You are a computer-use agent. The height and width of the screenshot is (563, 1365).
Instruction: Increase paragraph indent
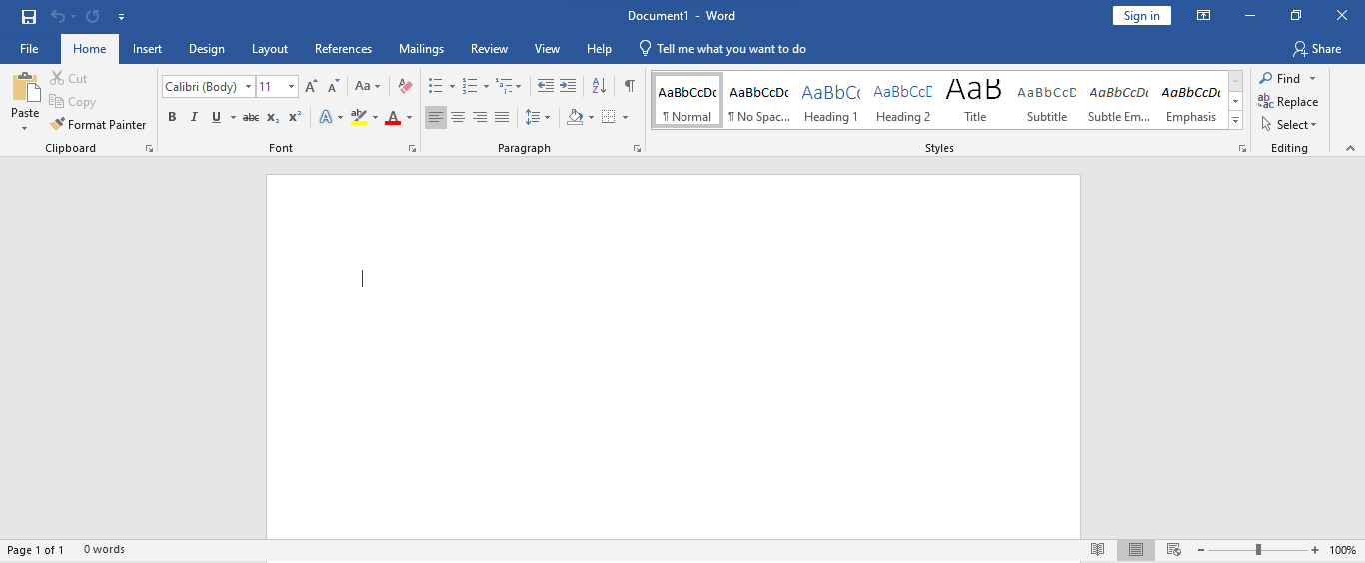click(x=568, y=87)
